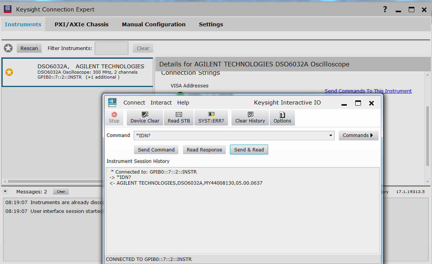This screenshot has height=264, width=432.
Task: Click the Clear button next to Messages
Action: click(x=61, y=192)
